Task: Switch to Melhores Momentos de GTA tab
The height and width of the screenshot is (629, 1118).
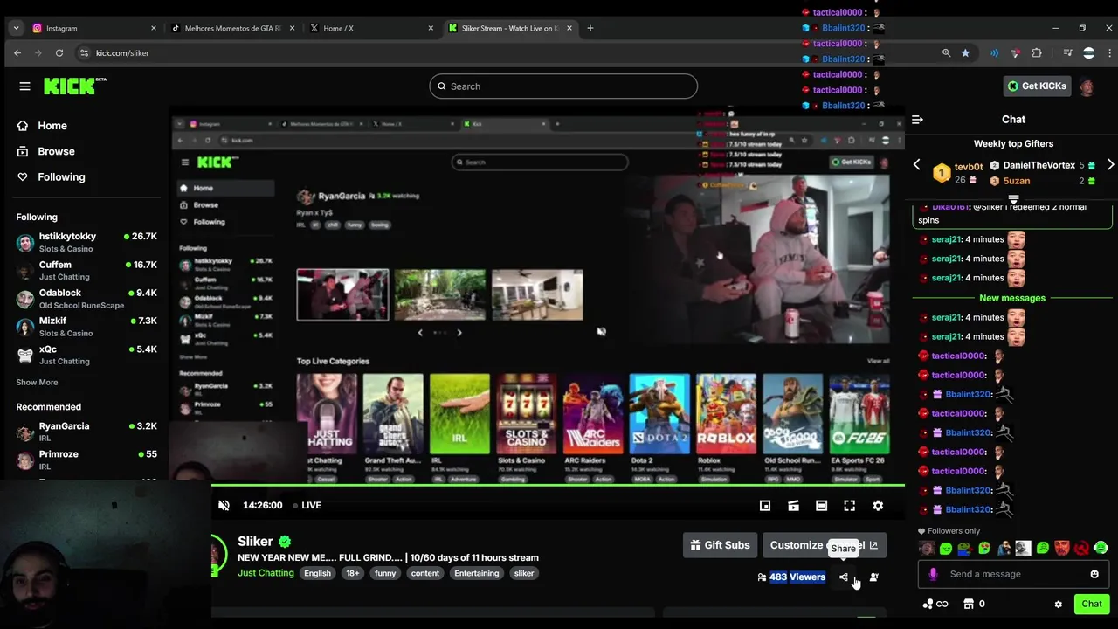Action: [231, 28]
